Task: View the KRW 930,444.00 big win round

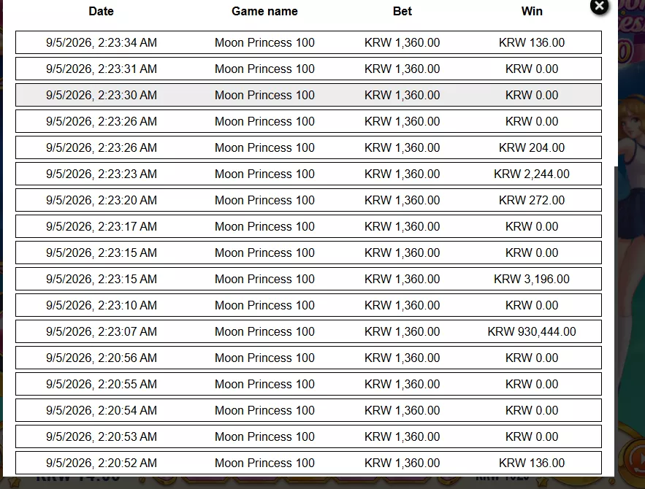Action: [308, 331]
